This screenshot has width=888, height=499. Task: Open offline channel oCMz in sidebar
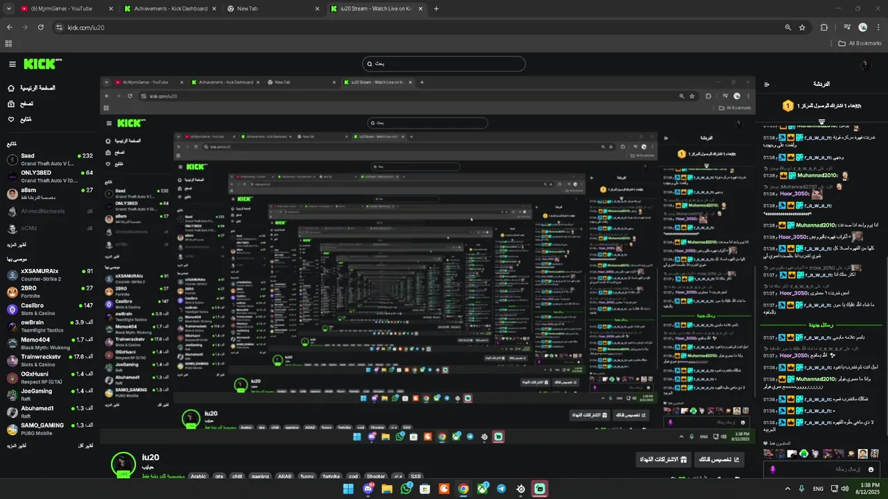[x=49, y=228]
